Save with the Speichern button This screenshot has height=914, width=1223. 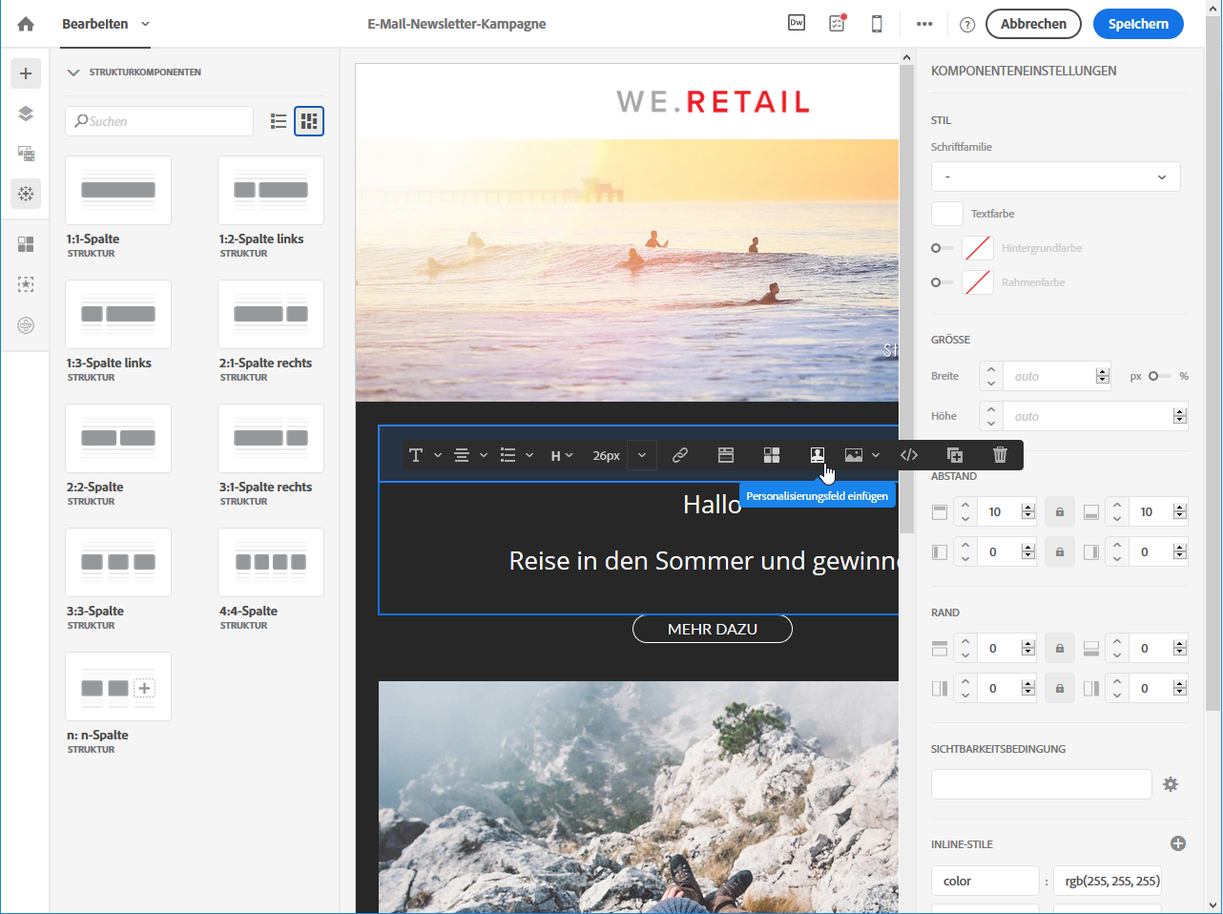(x=1138, y=24)
